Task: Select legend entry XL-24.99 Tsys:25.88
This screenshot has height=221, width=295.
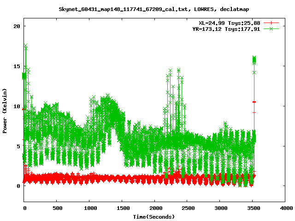Action: 230,23
